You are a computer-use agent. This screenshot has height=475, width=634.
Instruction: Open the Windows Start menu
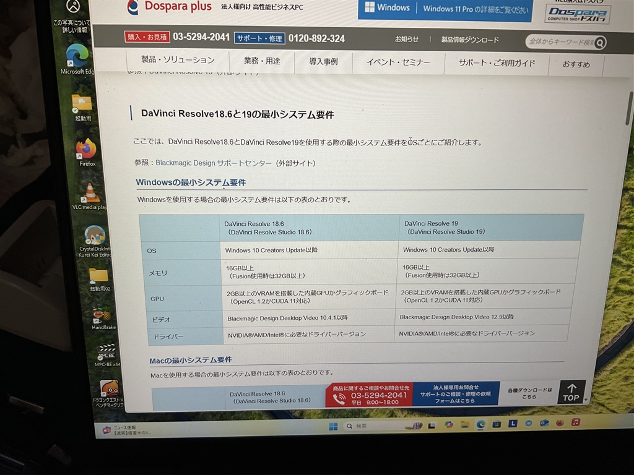(x=332, y=427)
